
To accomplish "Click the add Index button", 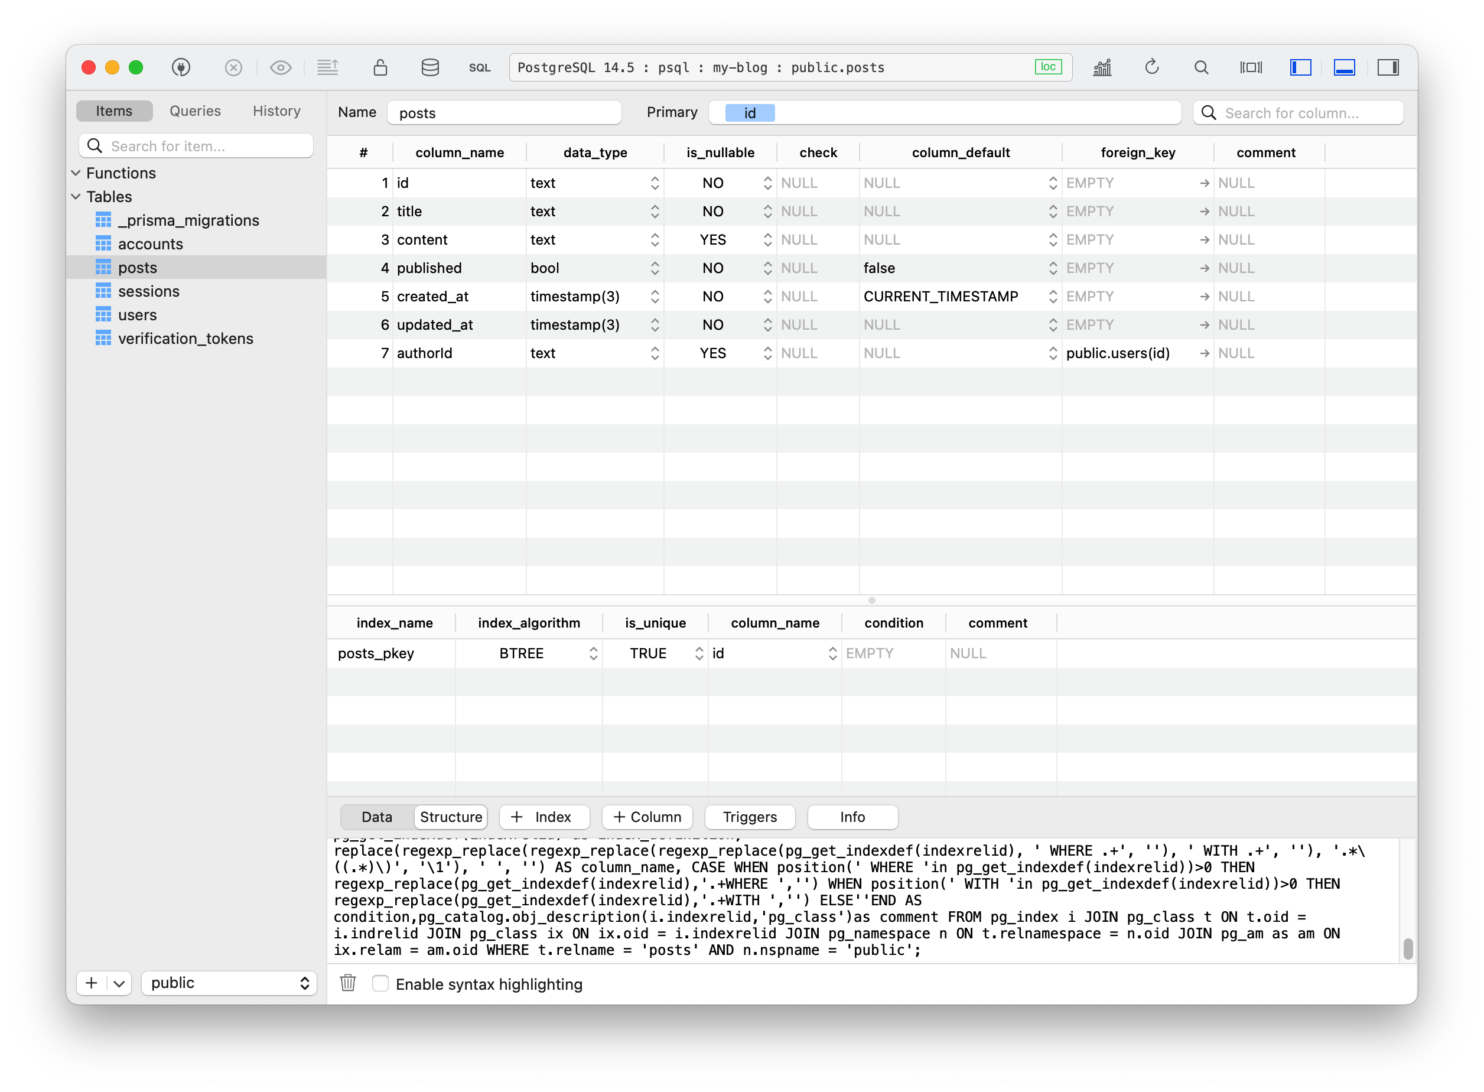I will 545,817.
